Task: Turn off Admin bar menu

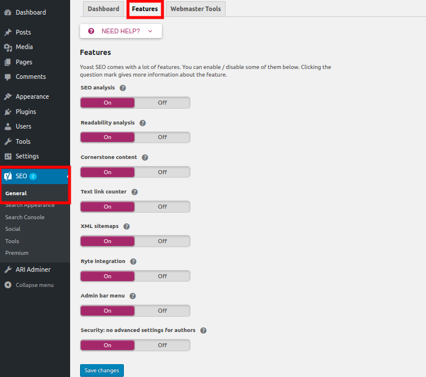Action: click(162, 311)
